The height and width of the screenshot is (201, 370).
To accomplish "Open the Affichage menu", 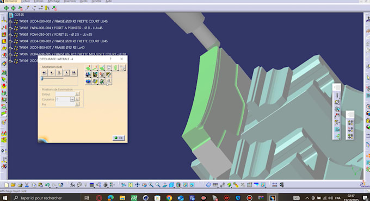I will pyautogui.click(x=53, y=1).
